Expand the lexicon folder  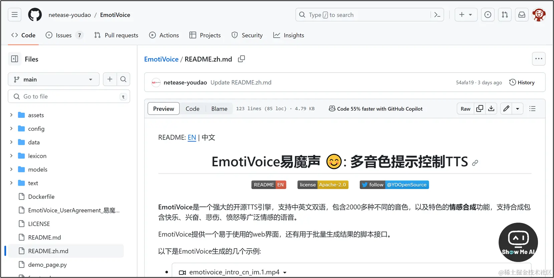pyautogui.click(x=11, y=156)
